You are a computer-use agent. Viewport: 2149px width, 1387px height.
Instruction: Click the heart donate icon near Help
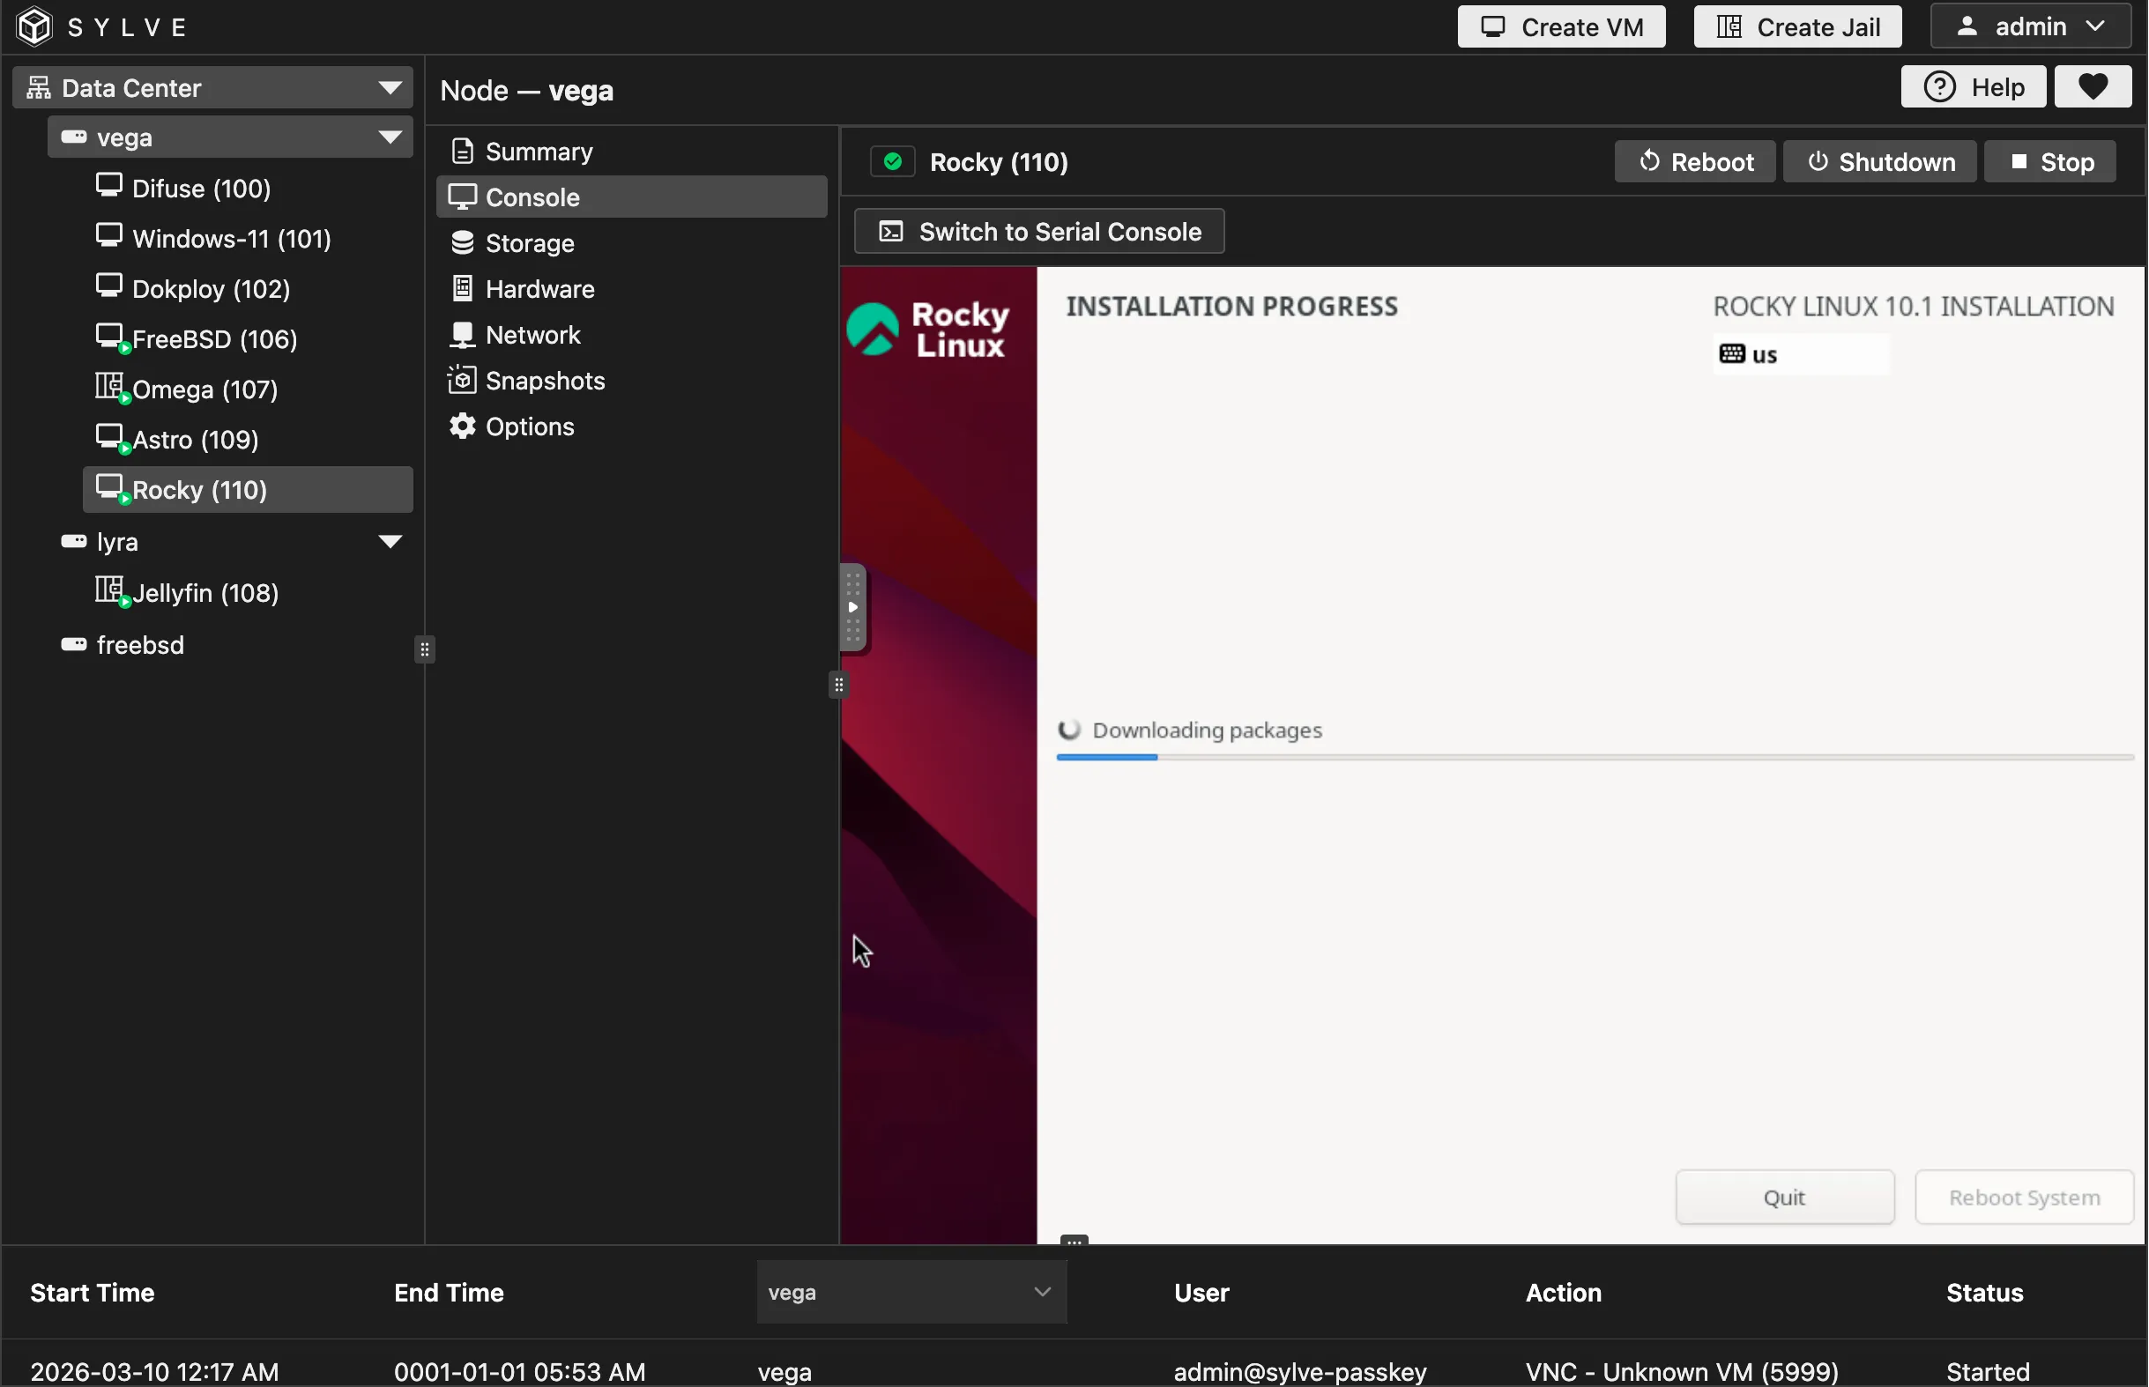point(2092,85)
